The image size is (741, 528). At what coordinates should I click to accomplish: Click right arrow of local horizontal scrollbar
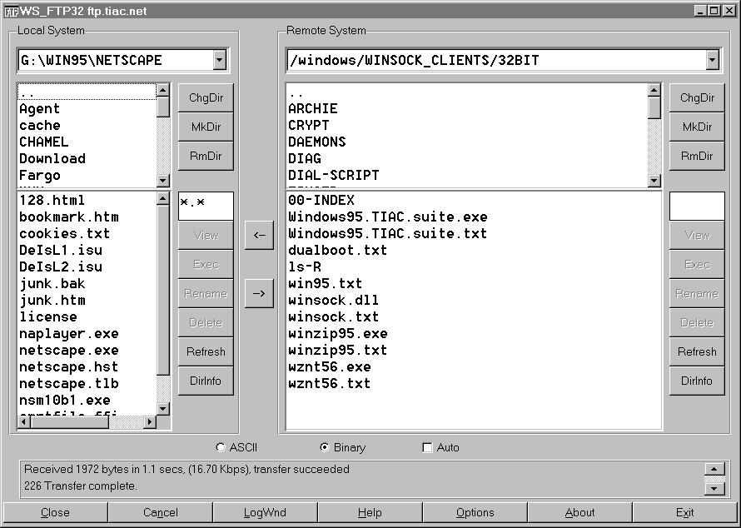tap(150, 421)
